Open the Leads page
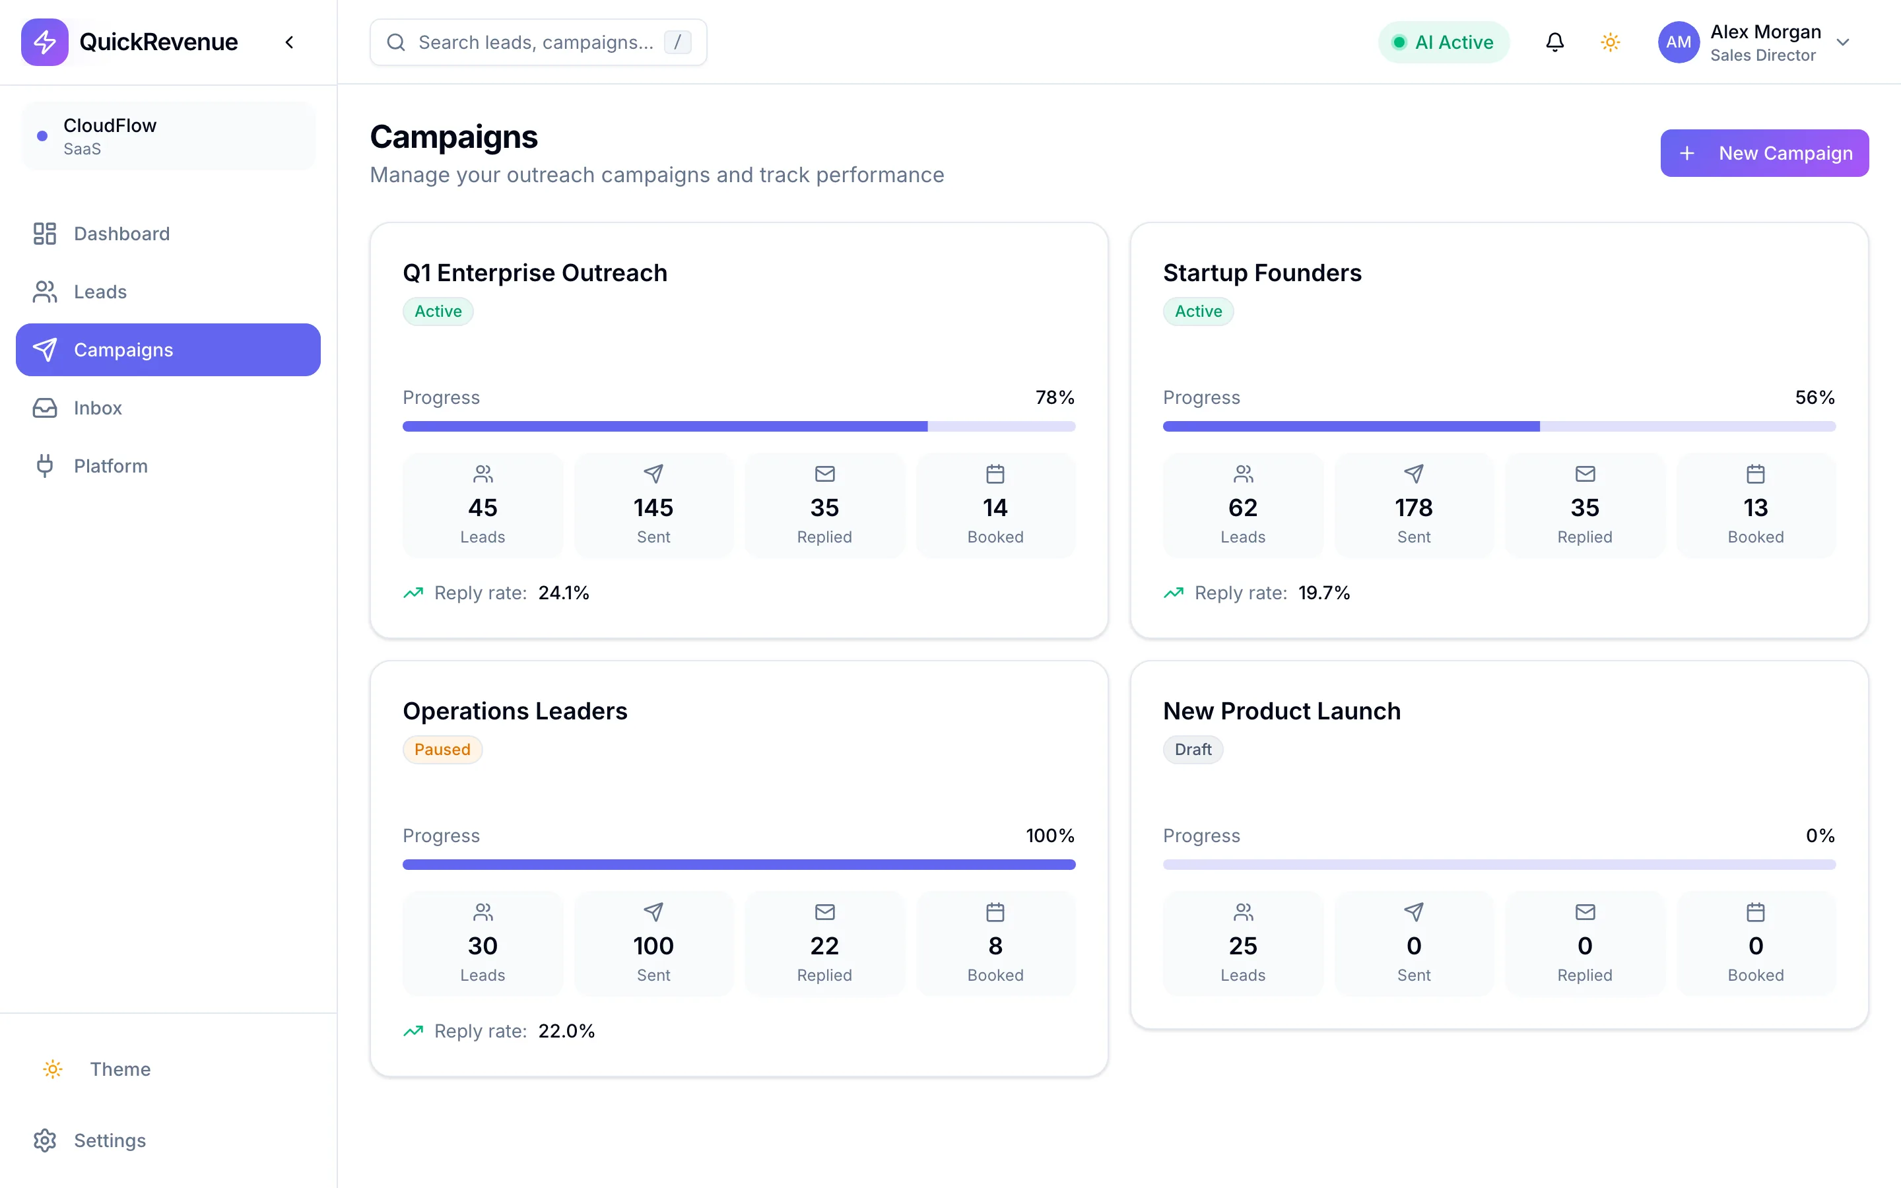The height and width of the screenshot is (1188, 1901). (168, 292)
